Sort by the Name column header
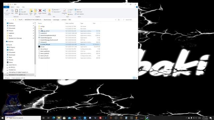214x120 pixels. 40,23
